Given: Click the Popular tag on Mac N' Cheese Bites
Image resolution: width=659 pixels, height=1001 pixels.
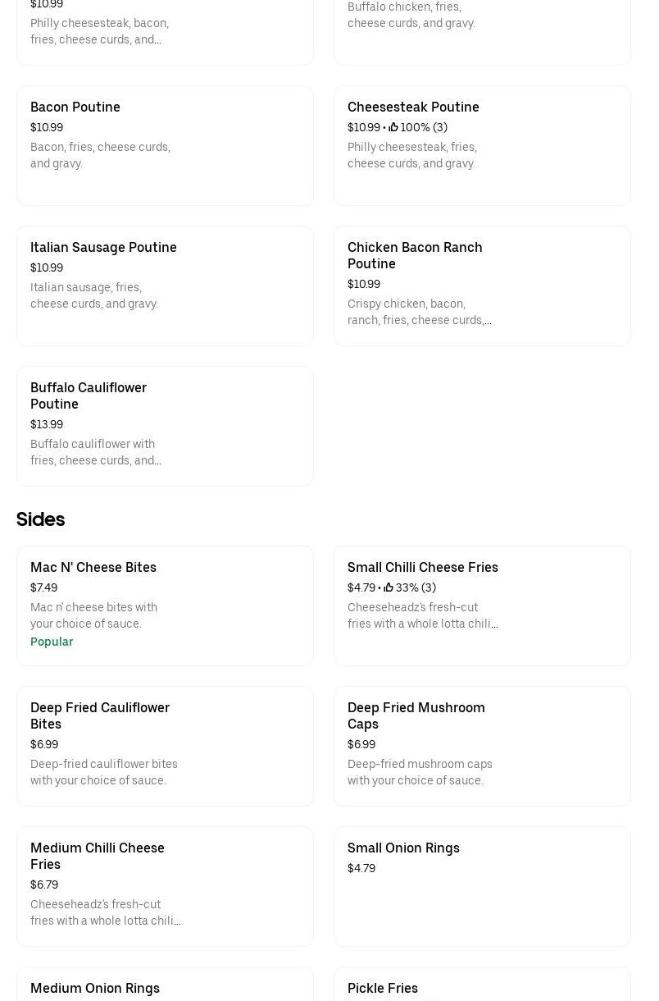Looking at the screenshot, I should 52,642.
